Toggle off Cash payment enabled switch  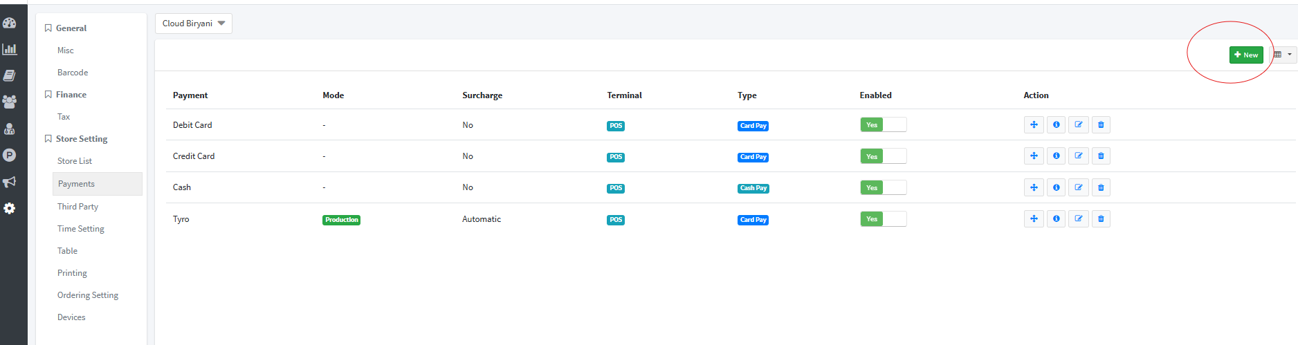tap(883, 187)
